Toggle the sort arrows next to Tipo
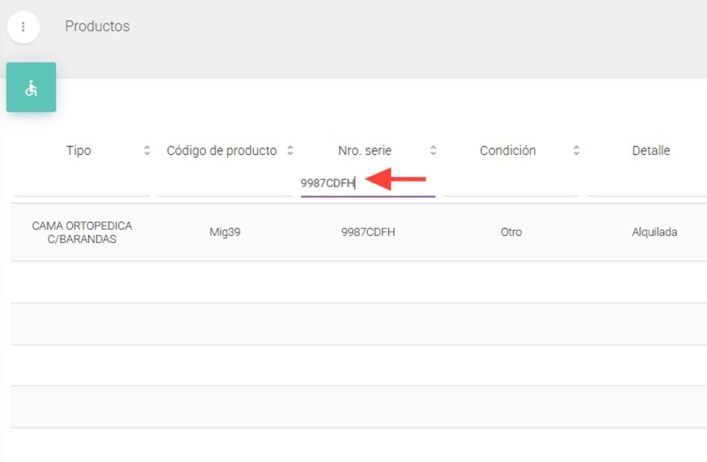Image resolution: width=707 pixels, height=462 pixels. [x=146, y=151]
